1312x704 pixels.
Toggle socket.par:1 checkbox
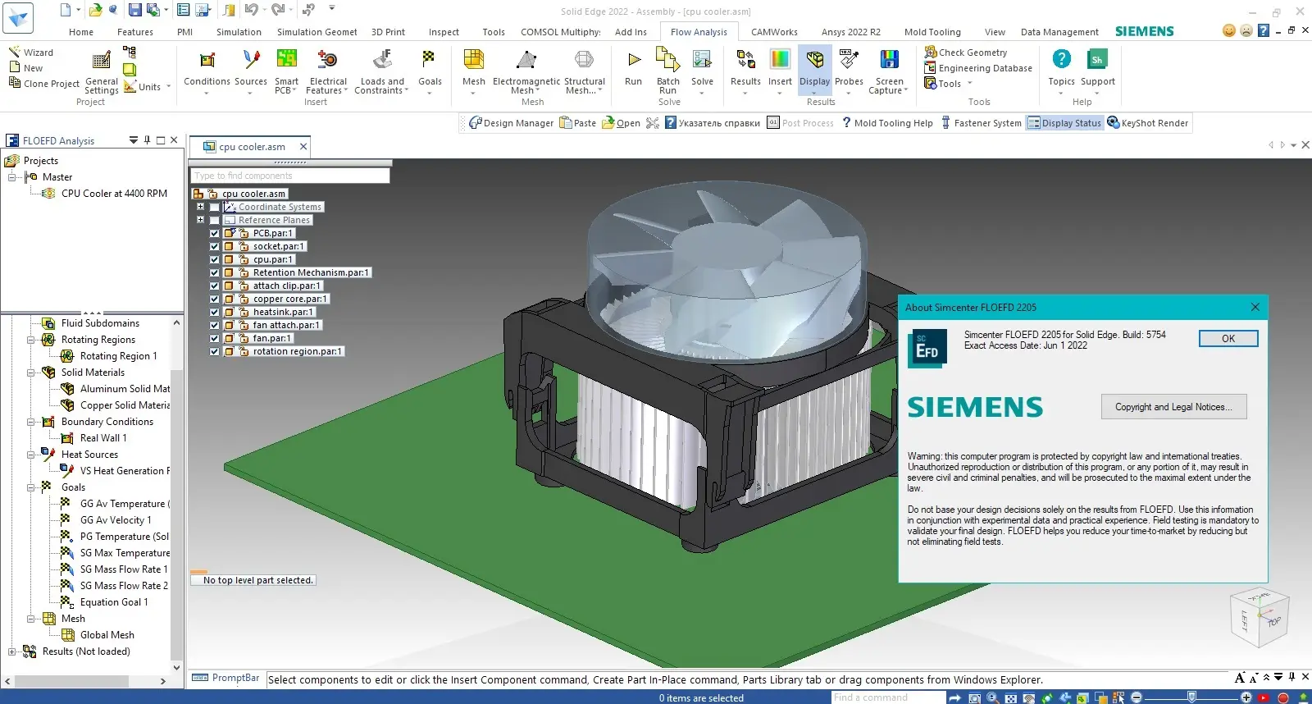(215, 246)
